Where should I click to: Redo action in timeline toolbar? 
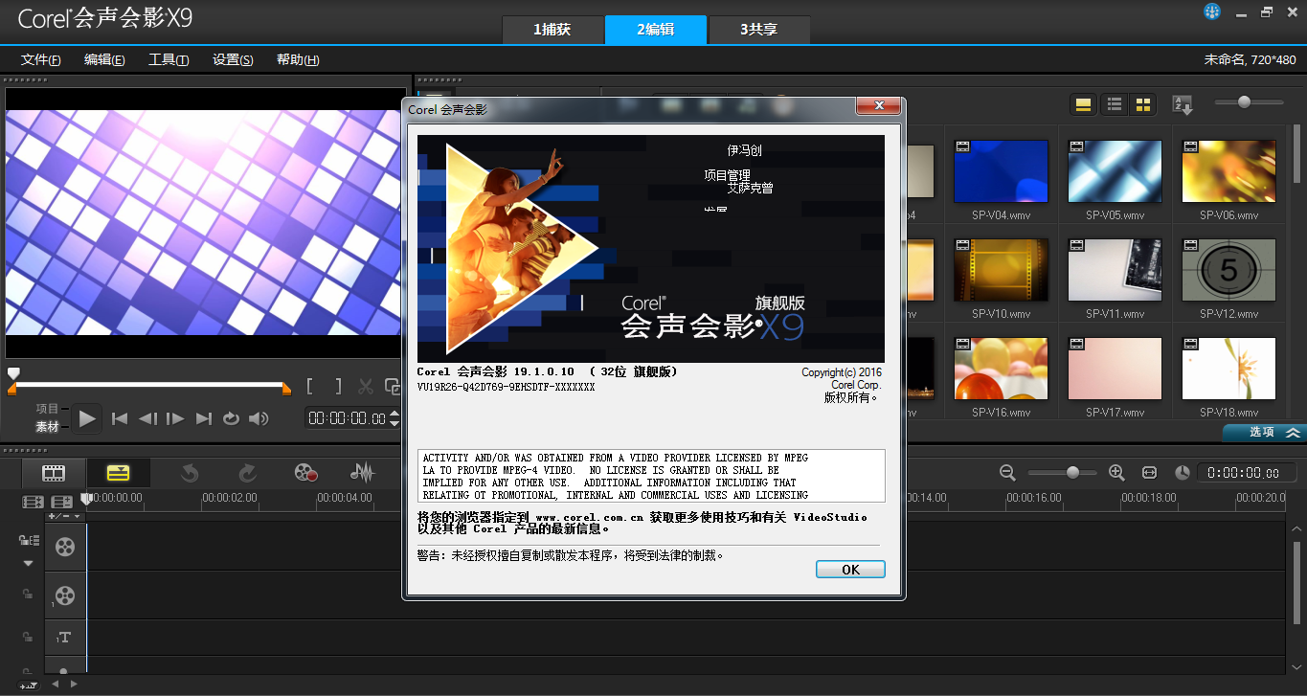point(247,472)
